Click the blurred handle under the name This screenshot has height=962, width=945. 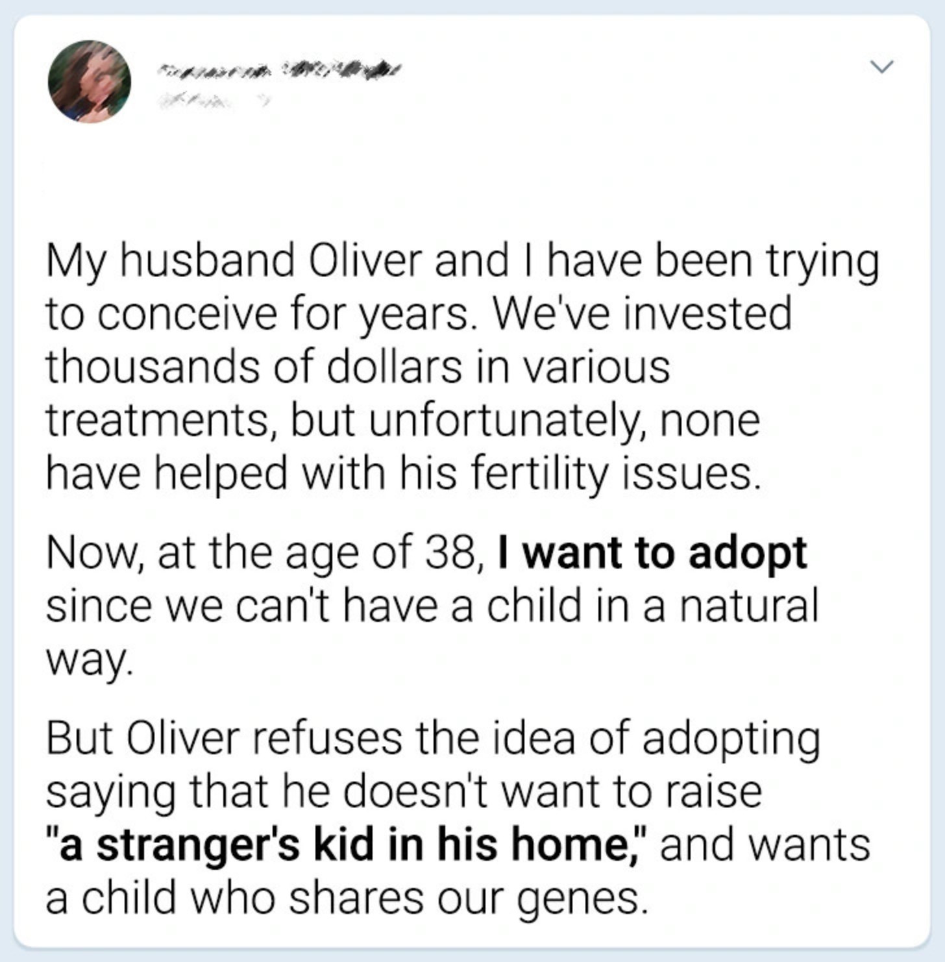tap(212, 100)
